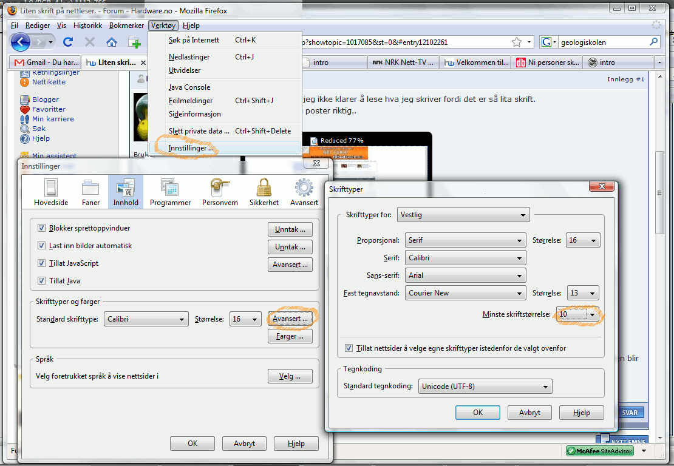Open the Personvern settings panel icon
The image size is (674, 466).
point(220,192)
